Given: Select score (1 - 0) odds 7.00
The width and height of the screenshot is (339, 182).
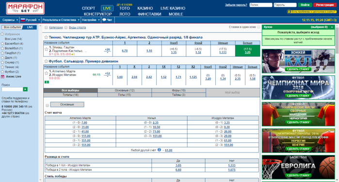Looking at the screenshot, I should point(84,122).
